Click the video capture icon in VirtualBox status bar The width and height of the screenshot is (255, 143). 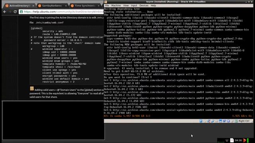point(224,121)
